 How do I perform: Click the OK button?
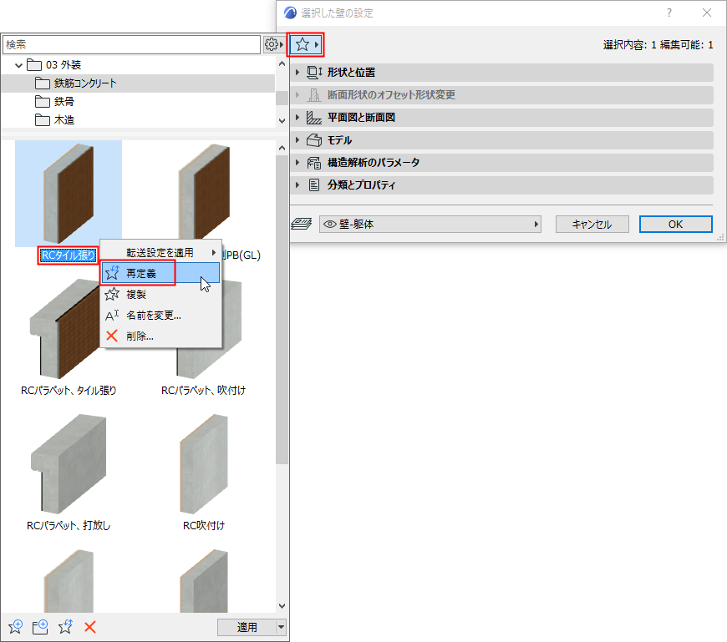click(x=675, y=225)
